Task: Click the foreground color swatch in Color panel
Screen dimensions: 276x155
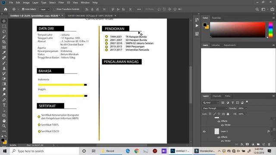Action: coord(205,25)
